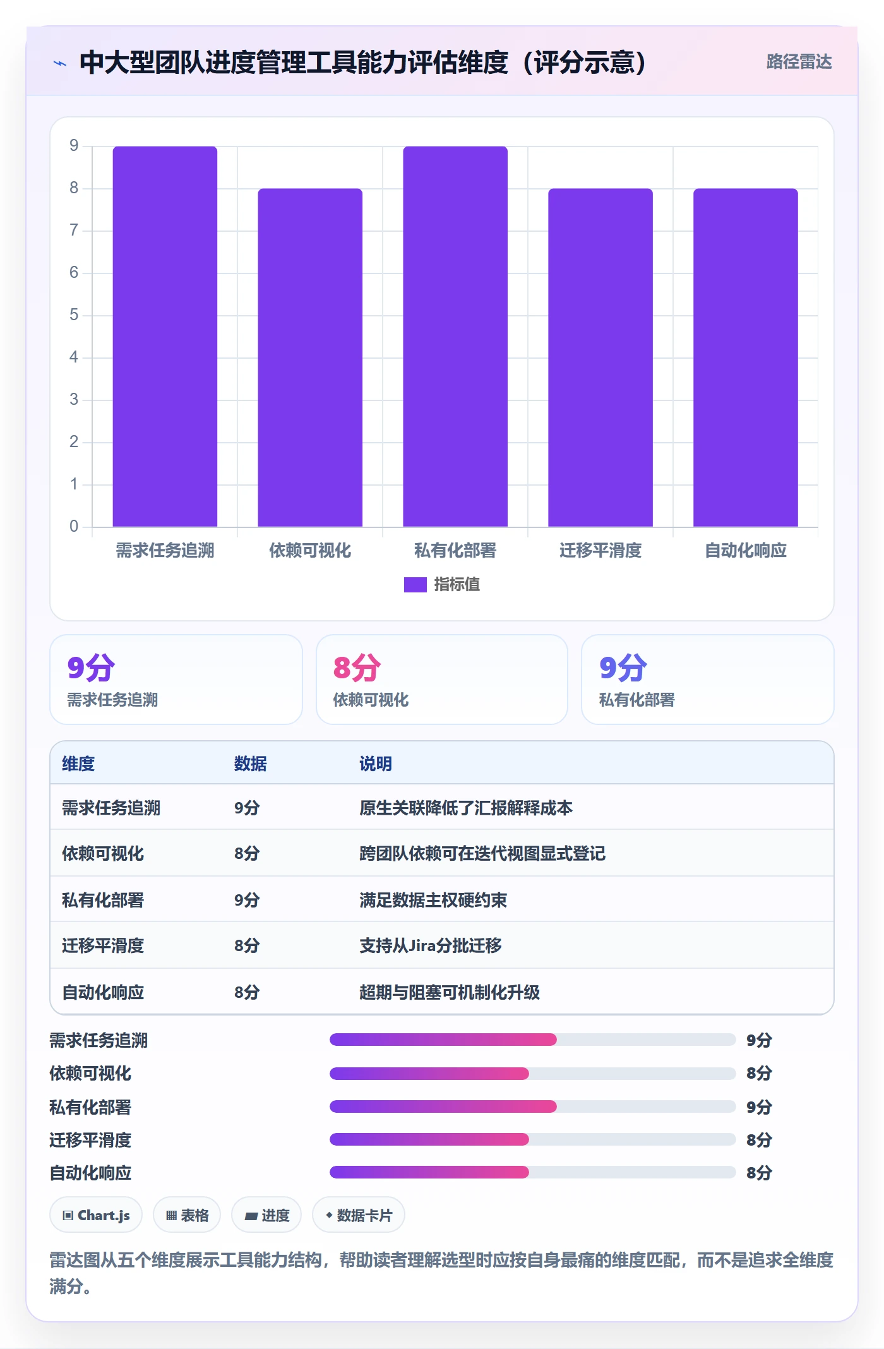The width and height of the screenshot is (884, 1349).
Task: Click the 指标值 legend label
Action: (457, 585)
